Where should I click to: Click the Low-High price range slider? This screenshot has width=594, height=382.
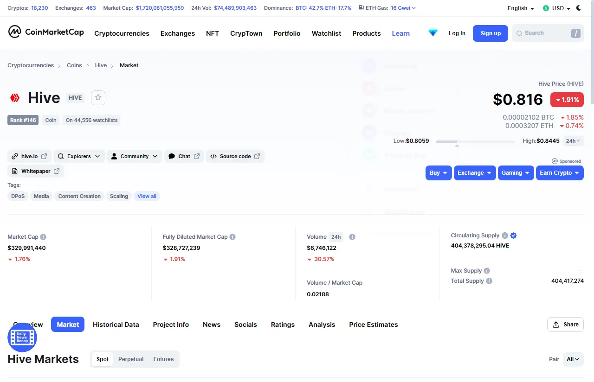click(476, 141)
